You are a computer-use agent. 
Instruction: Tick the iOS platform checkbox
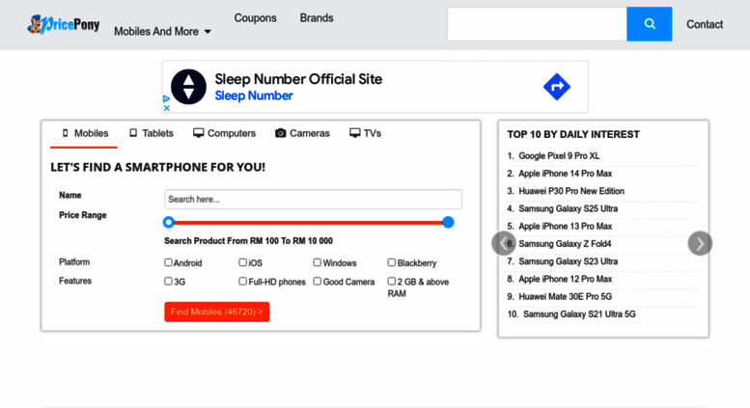(x=242, y=262)
